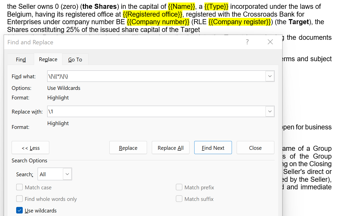Click Replace All button
This screenshot has height=216, width=339.
[x=171, y=148]
